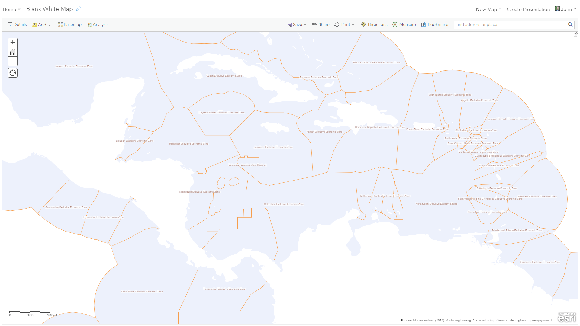
Task: Show the Details panel
Action: point(17,24)
